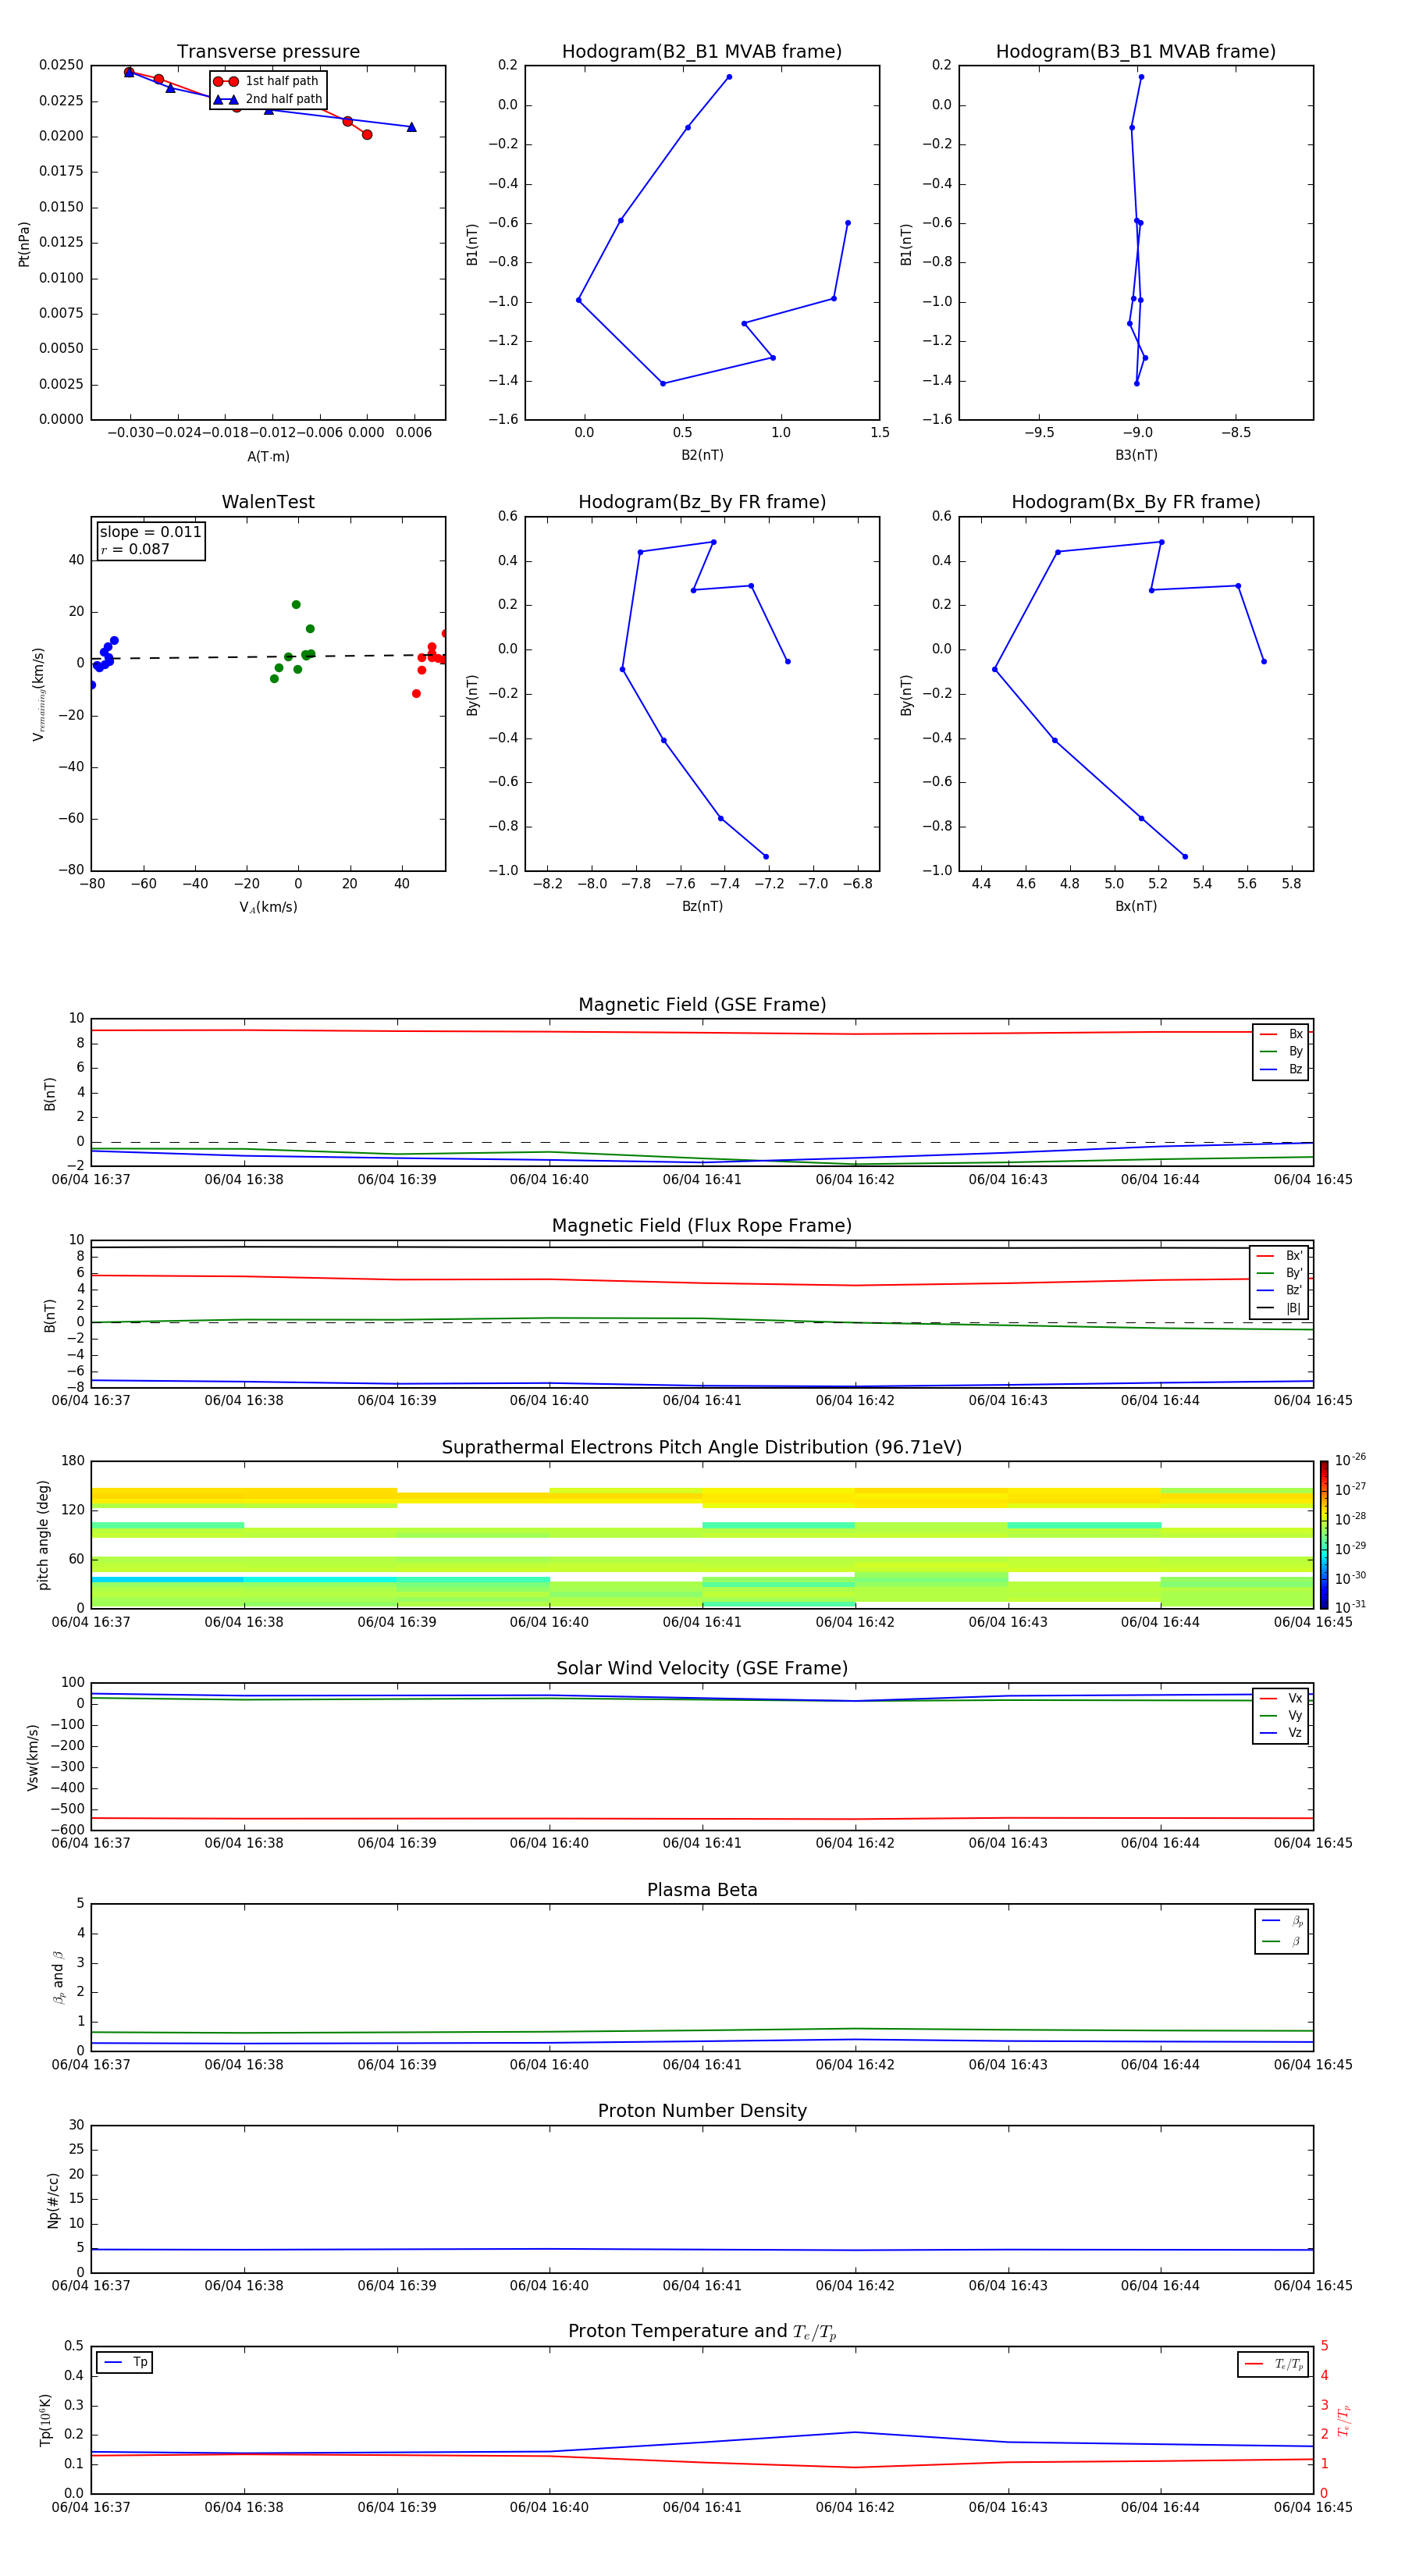Click the 'B3(nT)' x-axis label
The image size is (1405, 2576).
(x=1136, y=455)
